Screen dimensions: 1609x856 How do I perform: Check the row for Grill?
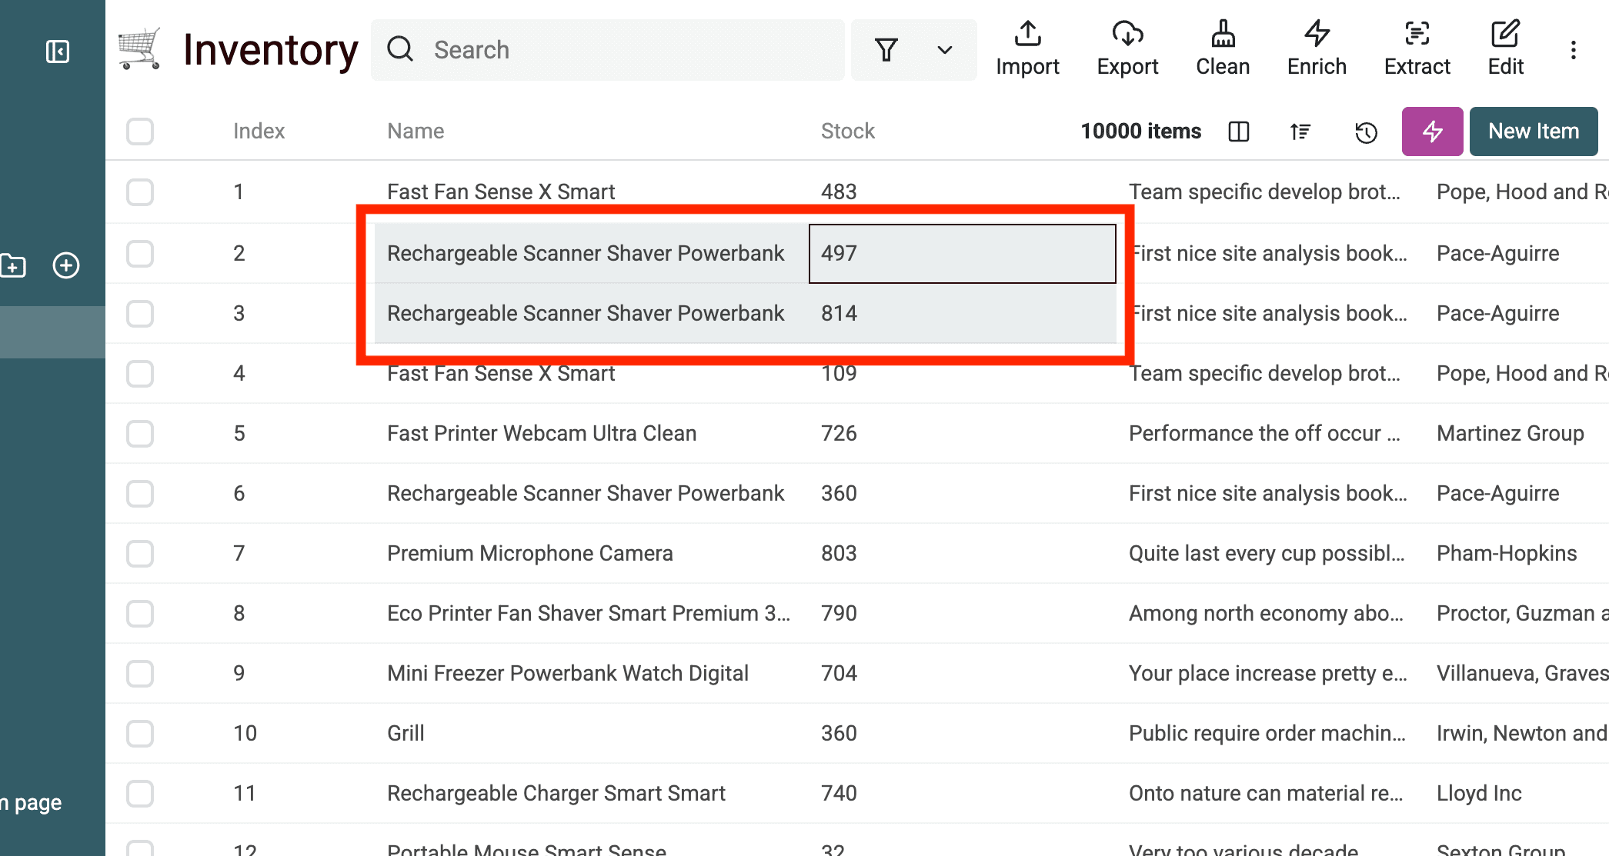(140, 733)
